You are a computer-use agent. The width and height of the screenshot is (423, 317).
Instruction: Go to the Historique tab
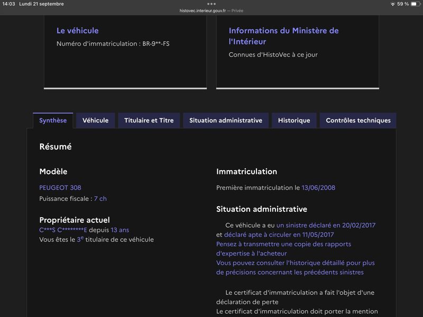pyautogui.click(x=294, y=120)
